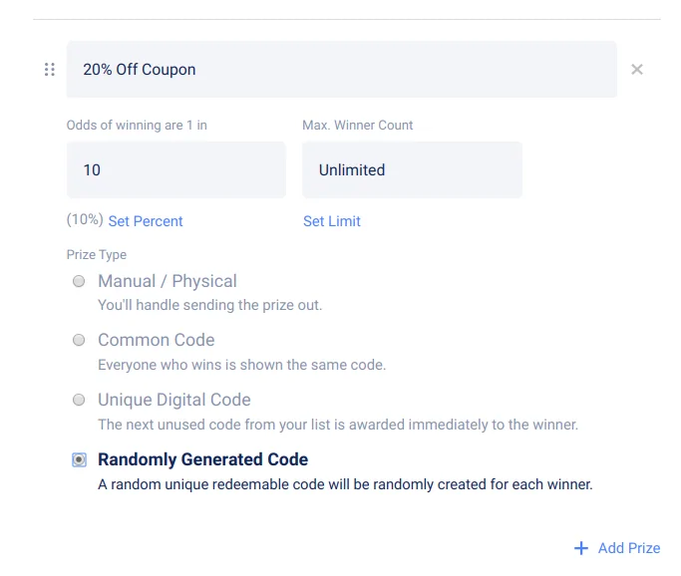Click the "Prize Type" section heading
This screenshot has width=681, height=576.
(97, 255)
